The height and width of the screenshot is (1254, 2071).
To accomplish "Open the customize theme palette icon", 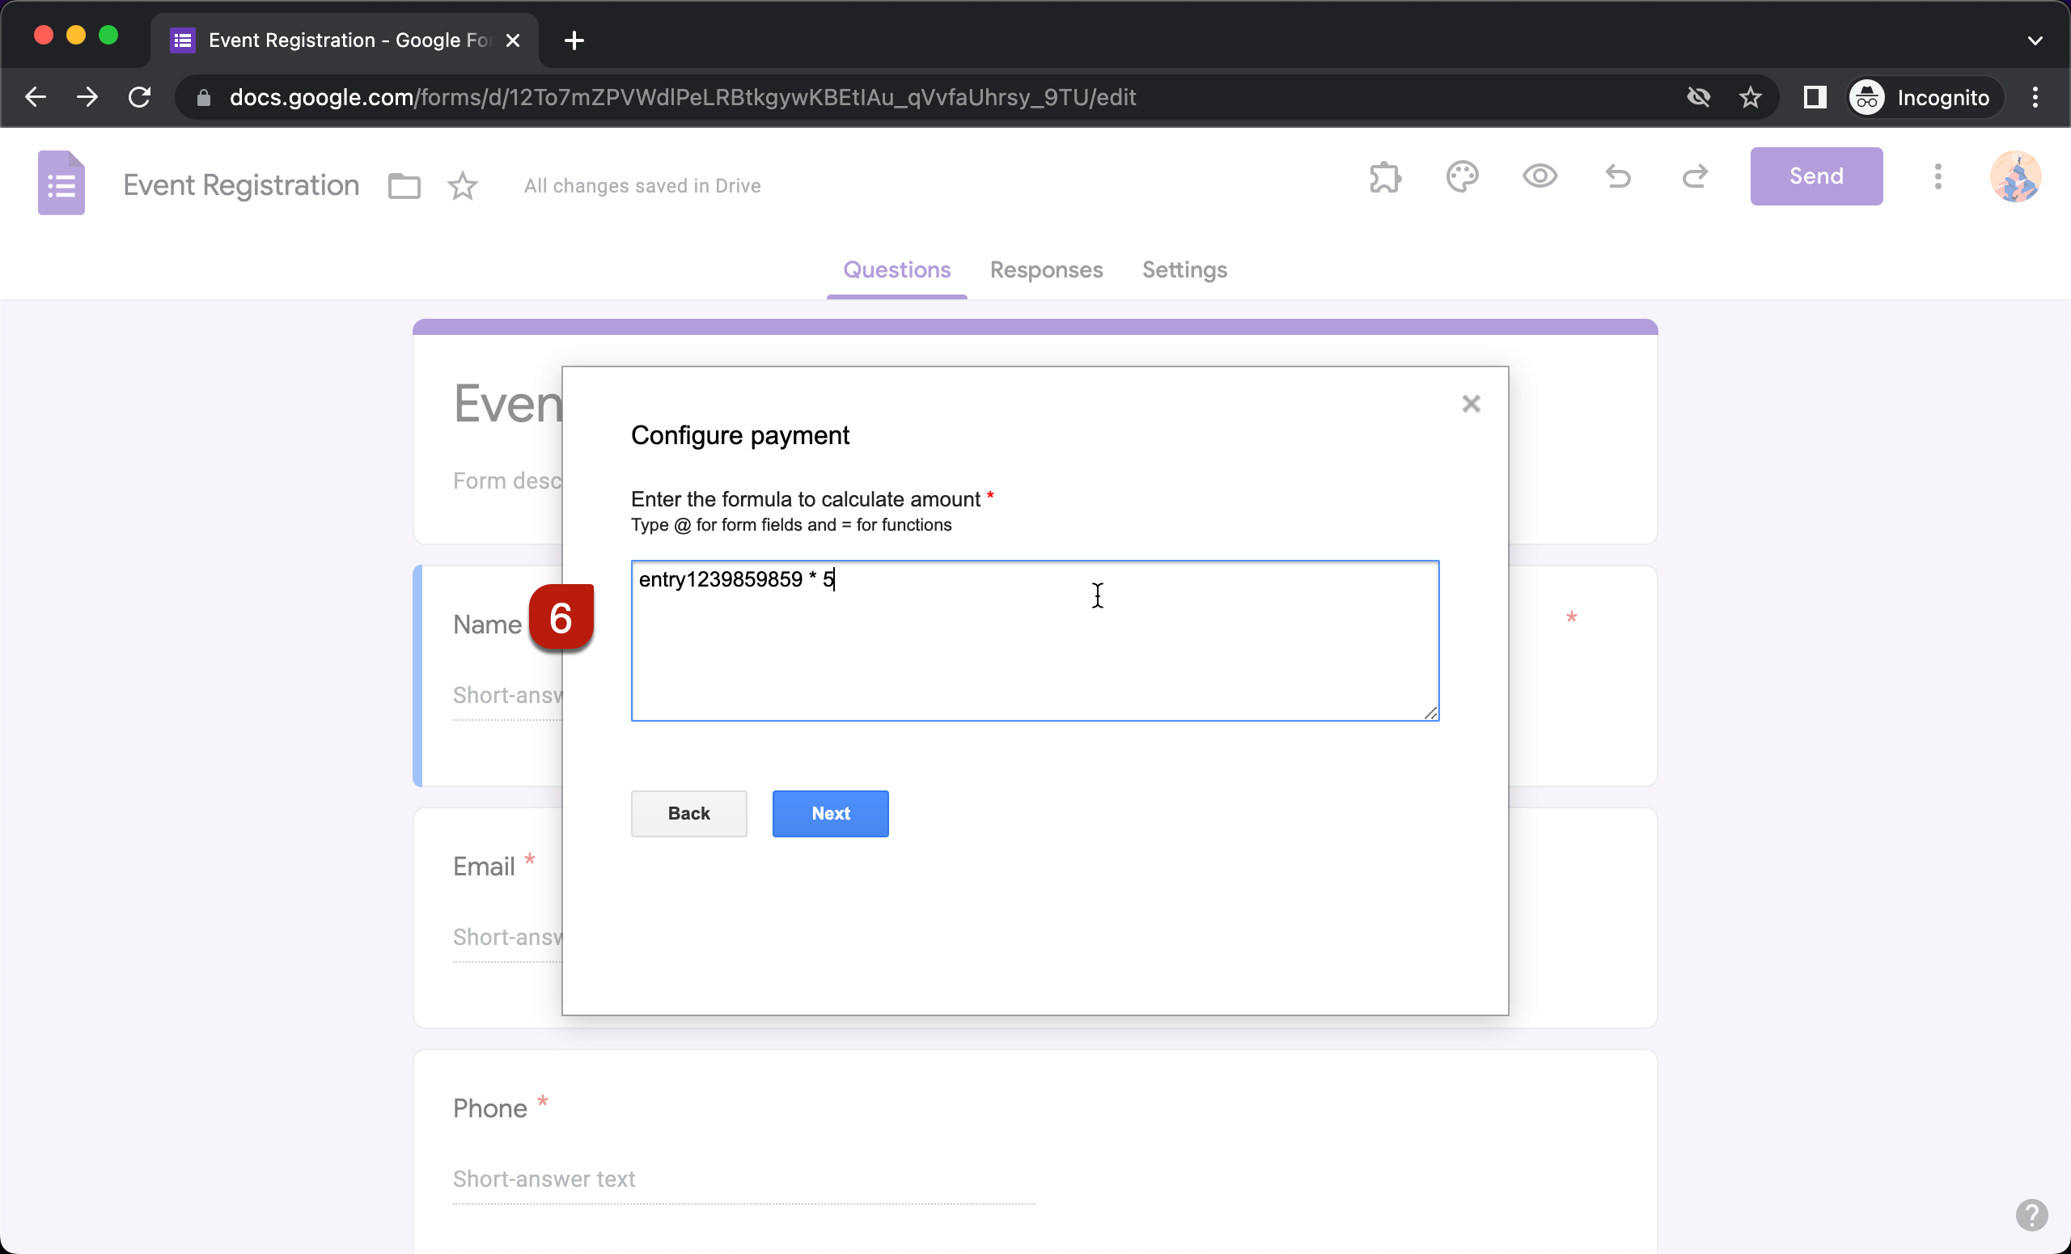I will tap(1463, 177).
